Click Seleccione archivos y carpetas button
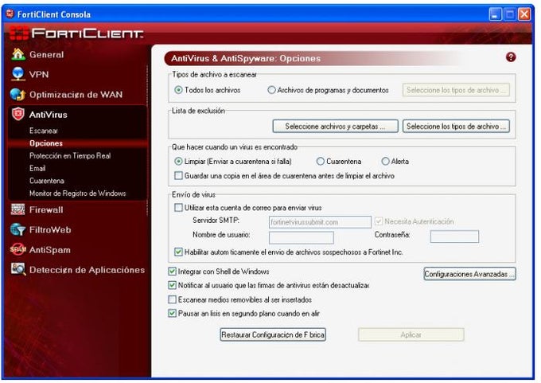The image size is (541, 383). tap(336, 126)
